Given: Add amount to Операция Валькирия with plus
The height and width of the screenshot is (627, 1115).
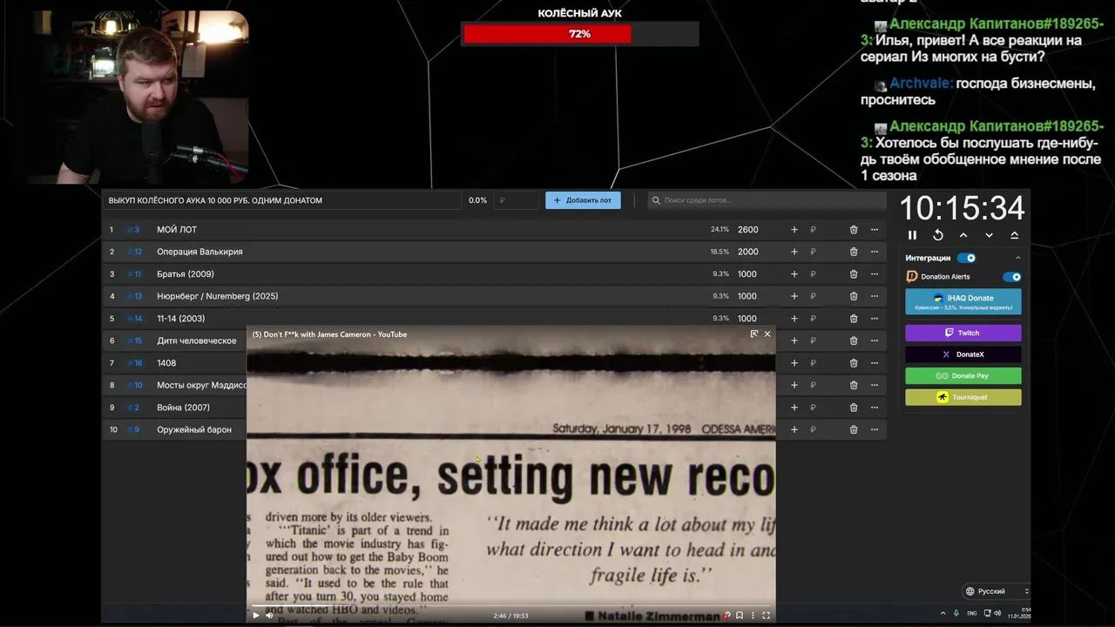Looking at the screenshot, I should [794, 252].
